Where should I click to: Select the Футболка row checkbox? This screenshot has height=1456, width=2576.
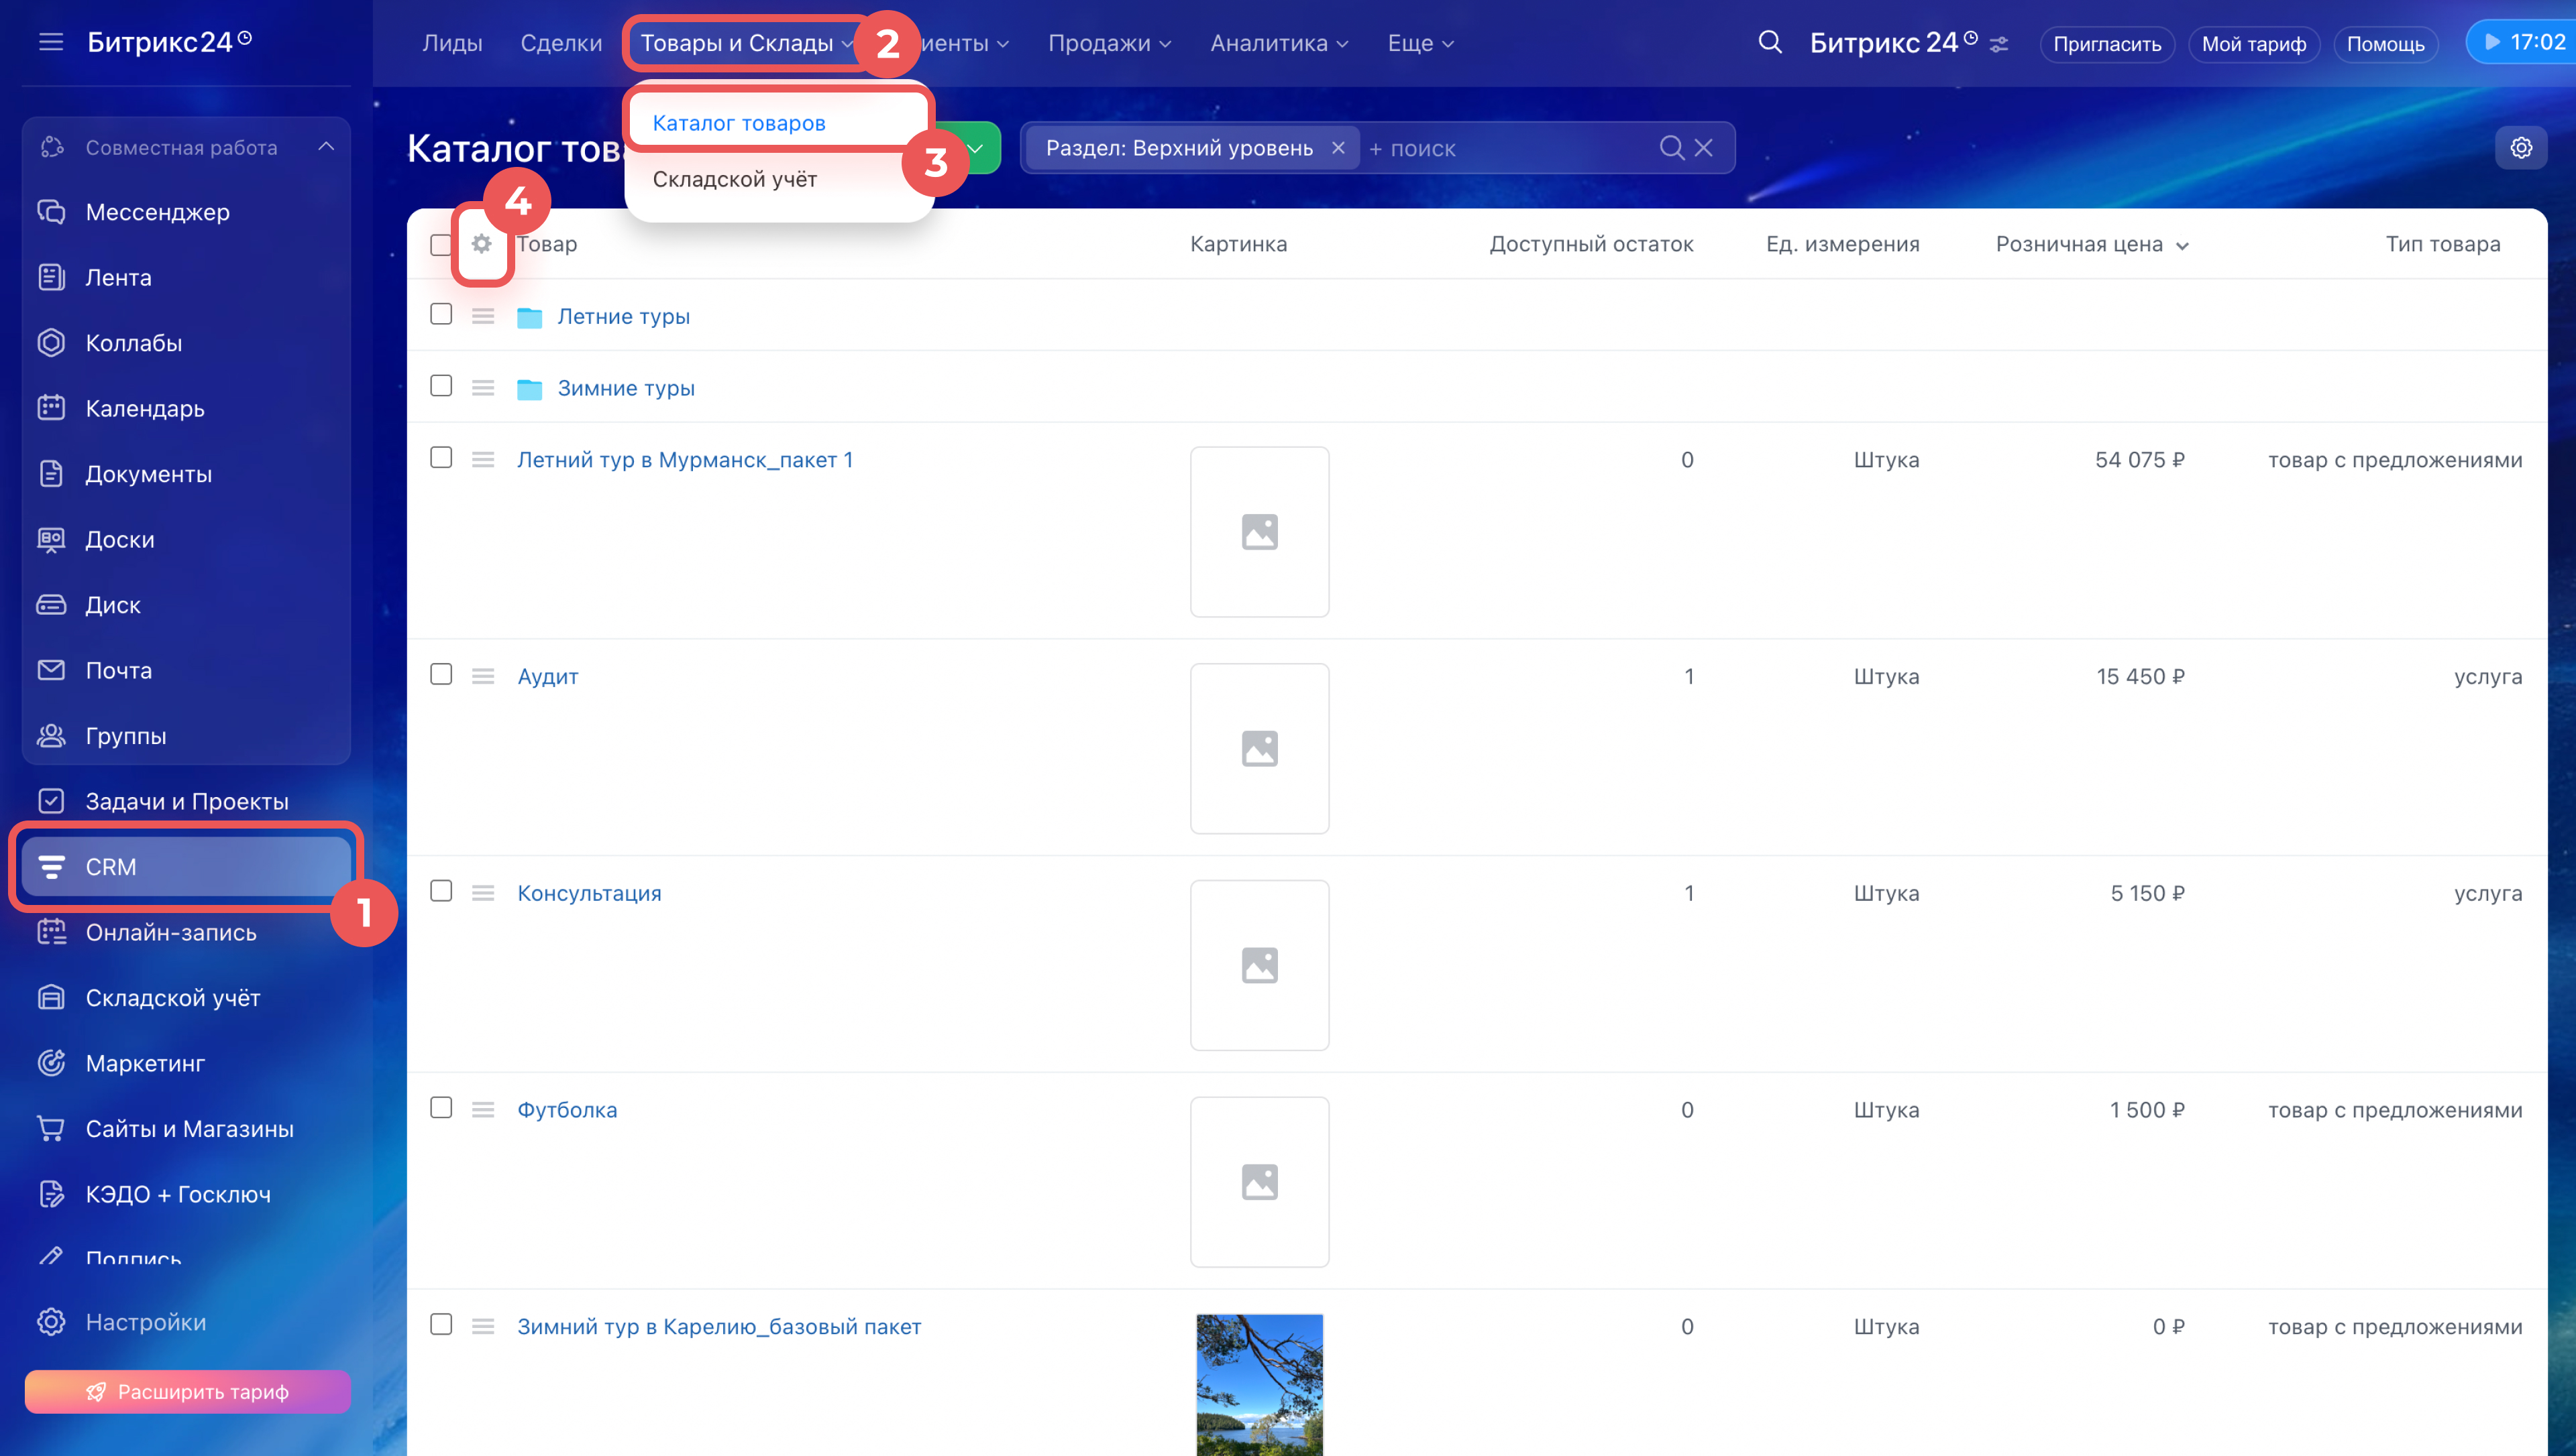click(x=441, y=1108)
